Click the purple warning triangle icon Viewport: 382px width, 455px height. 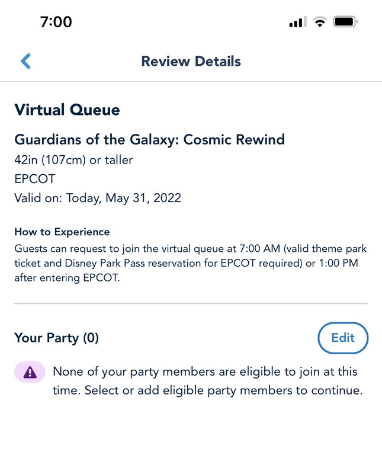pyautogui.click(x=30, y=372)
